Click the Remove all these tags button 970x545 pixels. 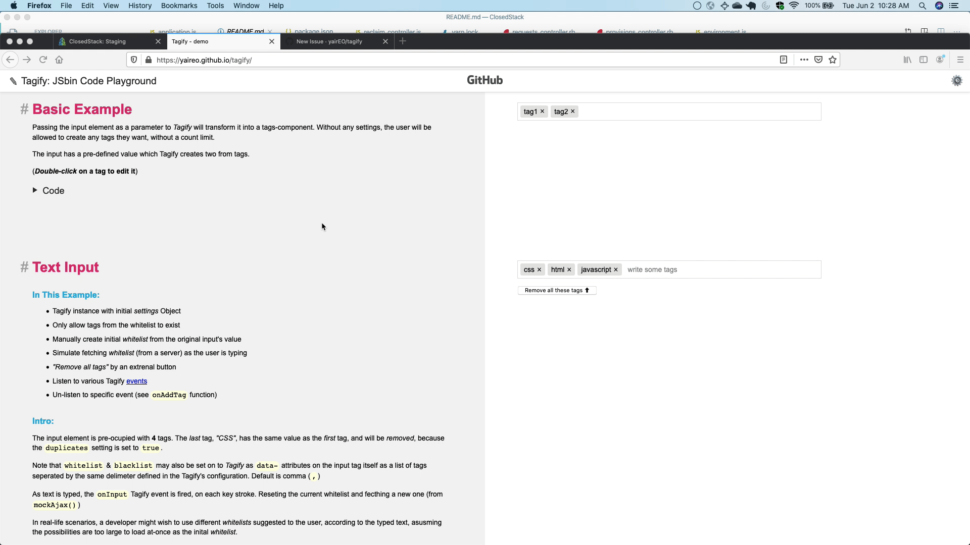557,290
